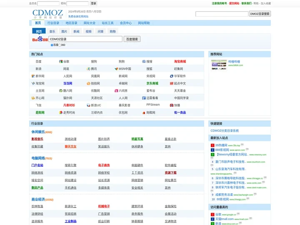Click the comment icon next to 39热播网
The height and width of the screenshot is (225, 300).
pos(242,145)
